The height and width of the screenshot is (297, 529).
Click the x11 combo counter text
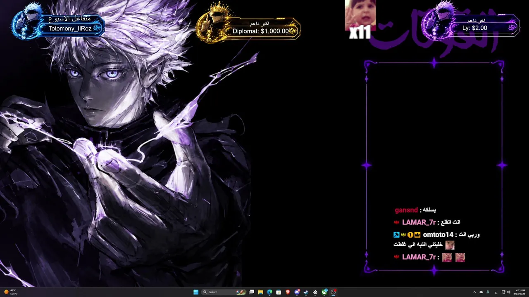click(360, 33)
